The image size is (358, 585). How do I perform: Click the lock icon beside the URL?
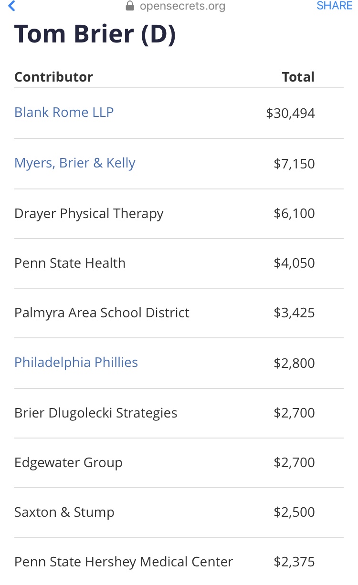[x=129, y=6]
